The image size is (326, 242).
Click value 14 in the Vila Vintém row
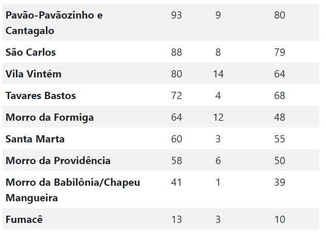(x=219, y=74)
